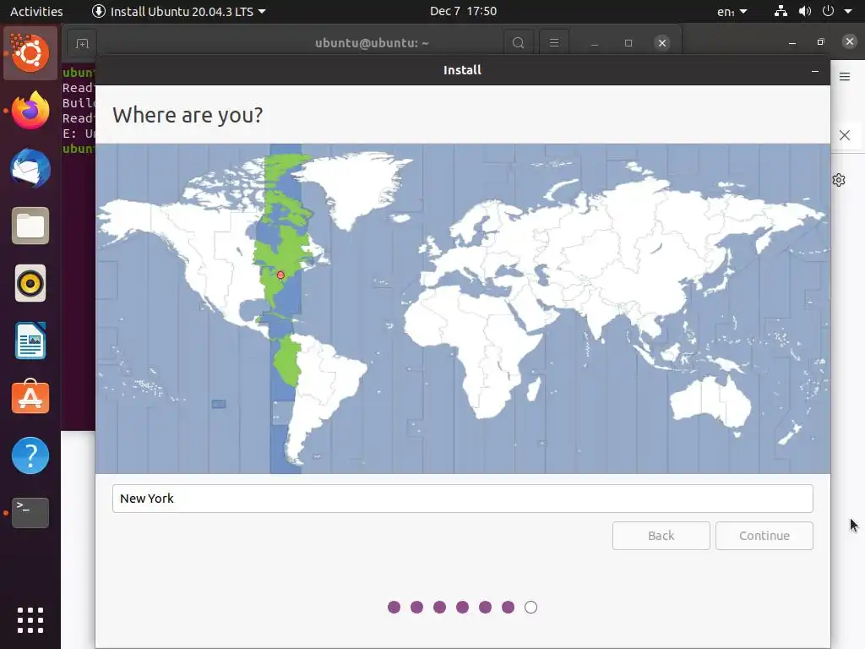Open hamburger menu of background window

tap(845, 77)
